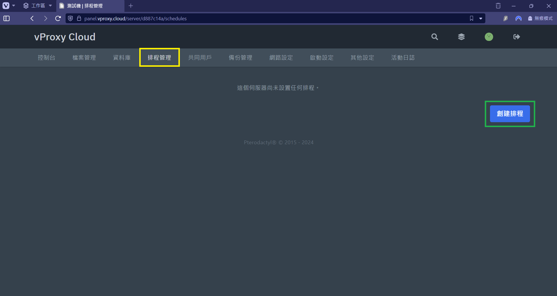Screen dimensions: 557x296
Task: Click the search magnifier icon in header
Action: (434, 37)
